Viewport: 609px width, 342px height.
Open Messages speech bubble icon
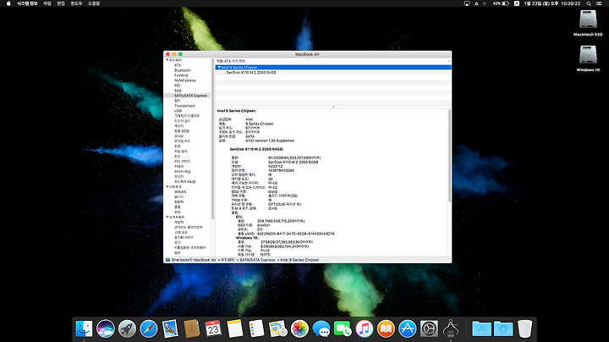[321, 328]
